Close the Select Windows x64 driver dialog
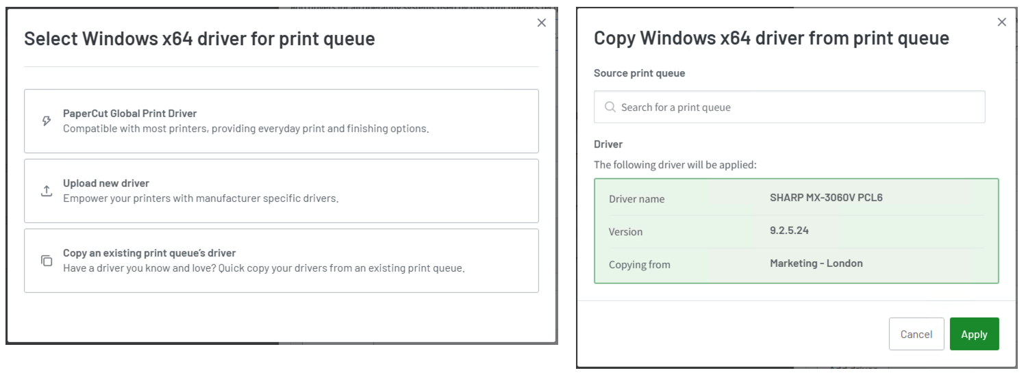Screen dimensions: 1026x375 542,23
